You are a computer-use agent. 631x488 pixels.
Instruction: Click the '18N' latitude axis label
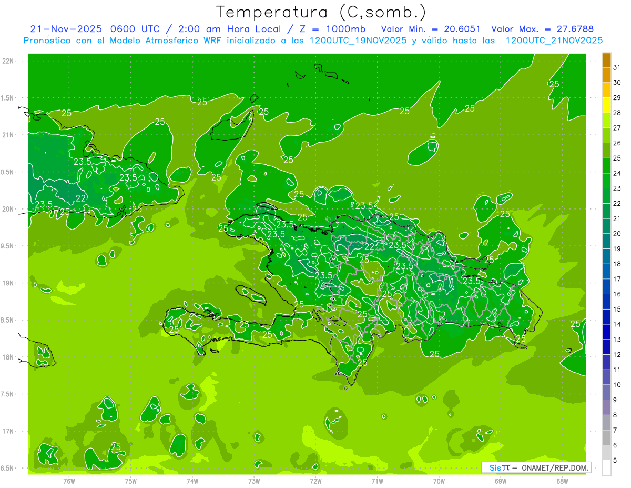(x=8, y=357)
